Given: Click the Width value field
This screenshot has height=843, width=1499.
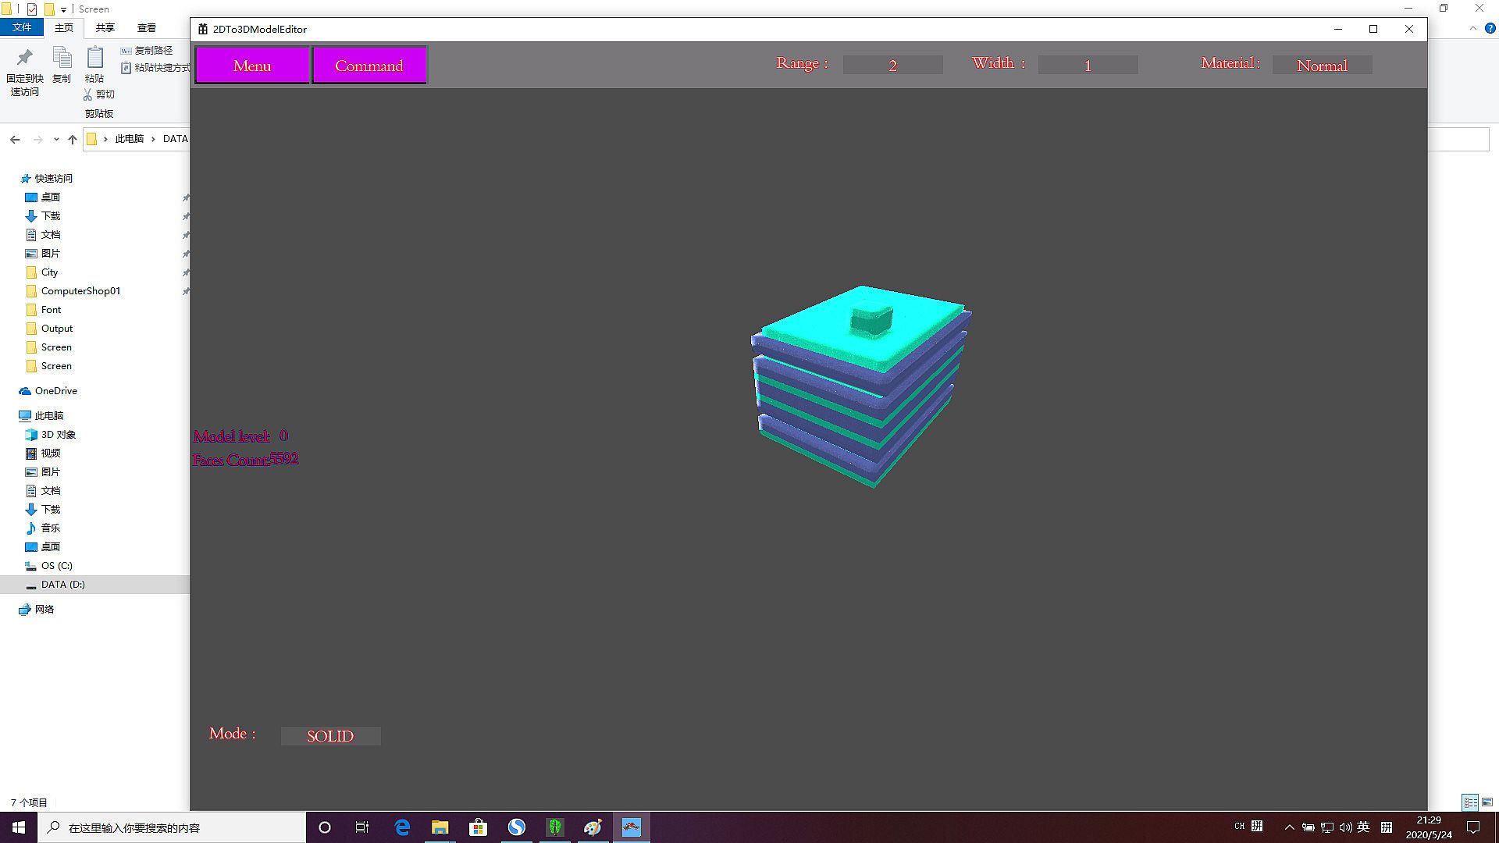Looking at the screenshot, I should click(1088, 66).
